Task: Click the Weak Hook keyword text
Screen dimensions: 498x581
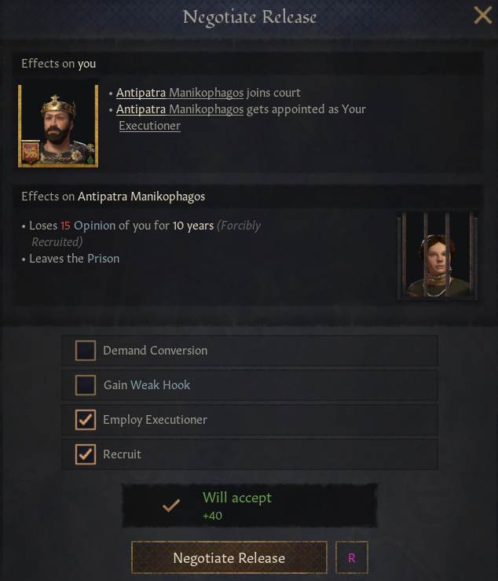Action: tap(160, 385)
